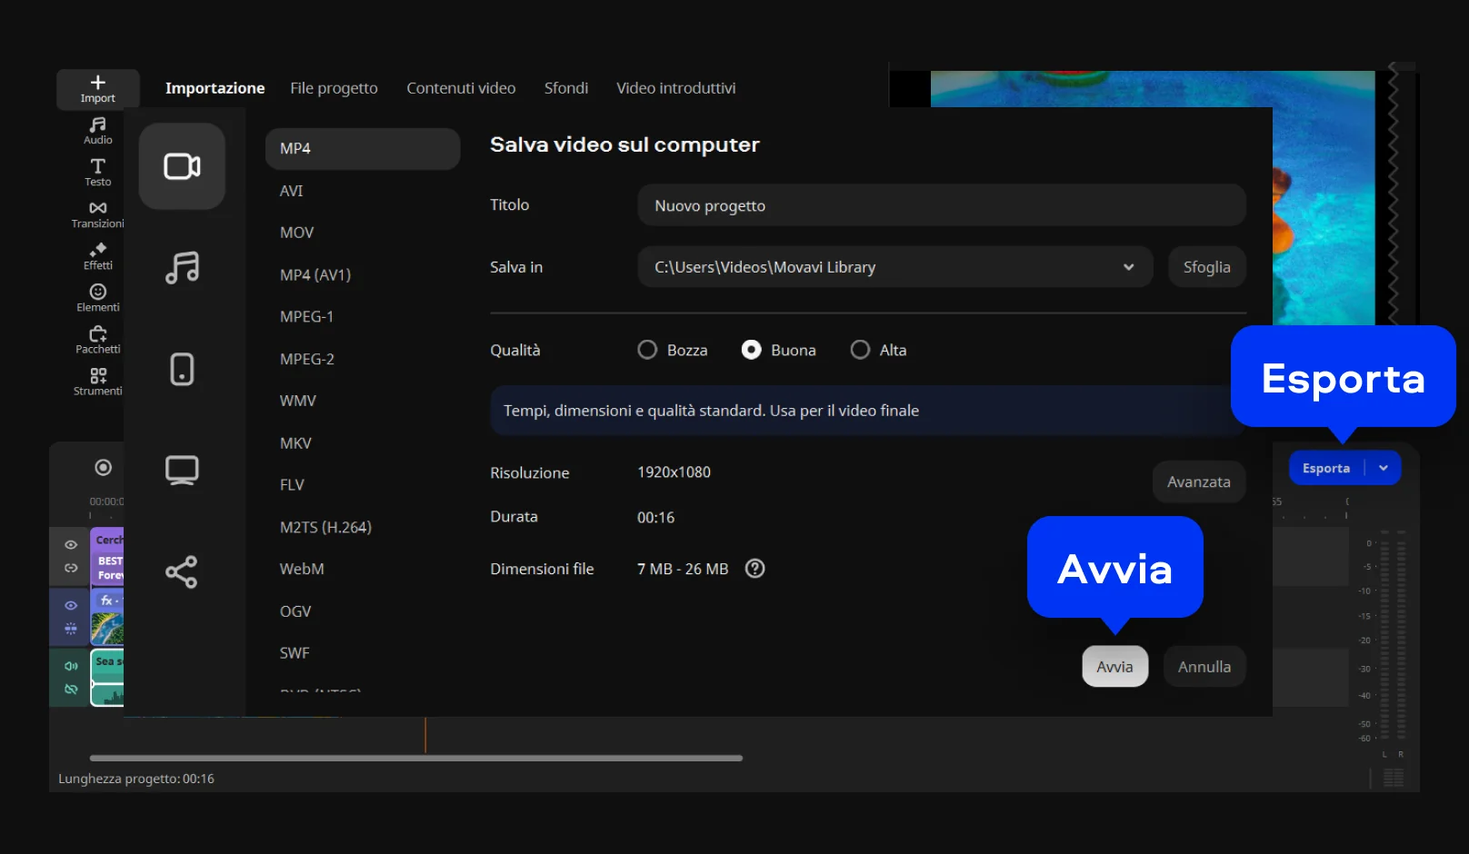Open the Sfondi tab
This screenshot has height=854, width=1469.
click(565, 88)
